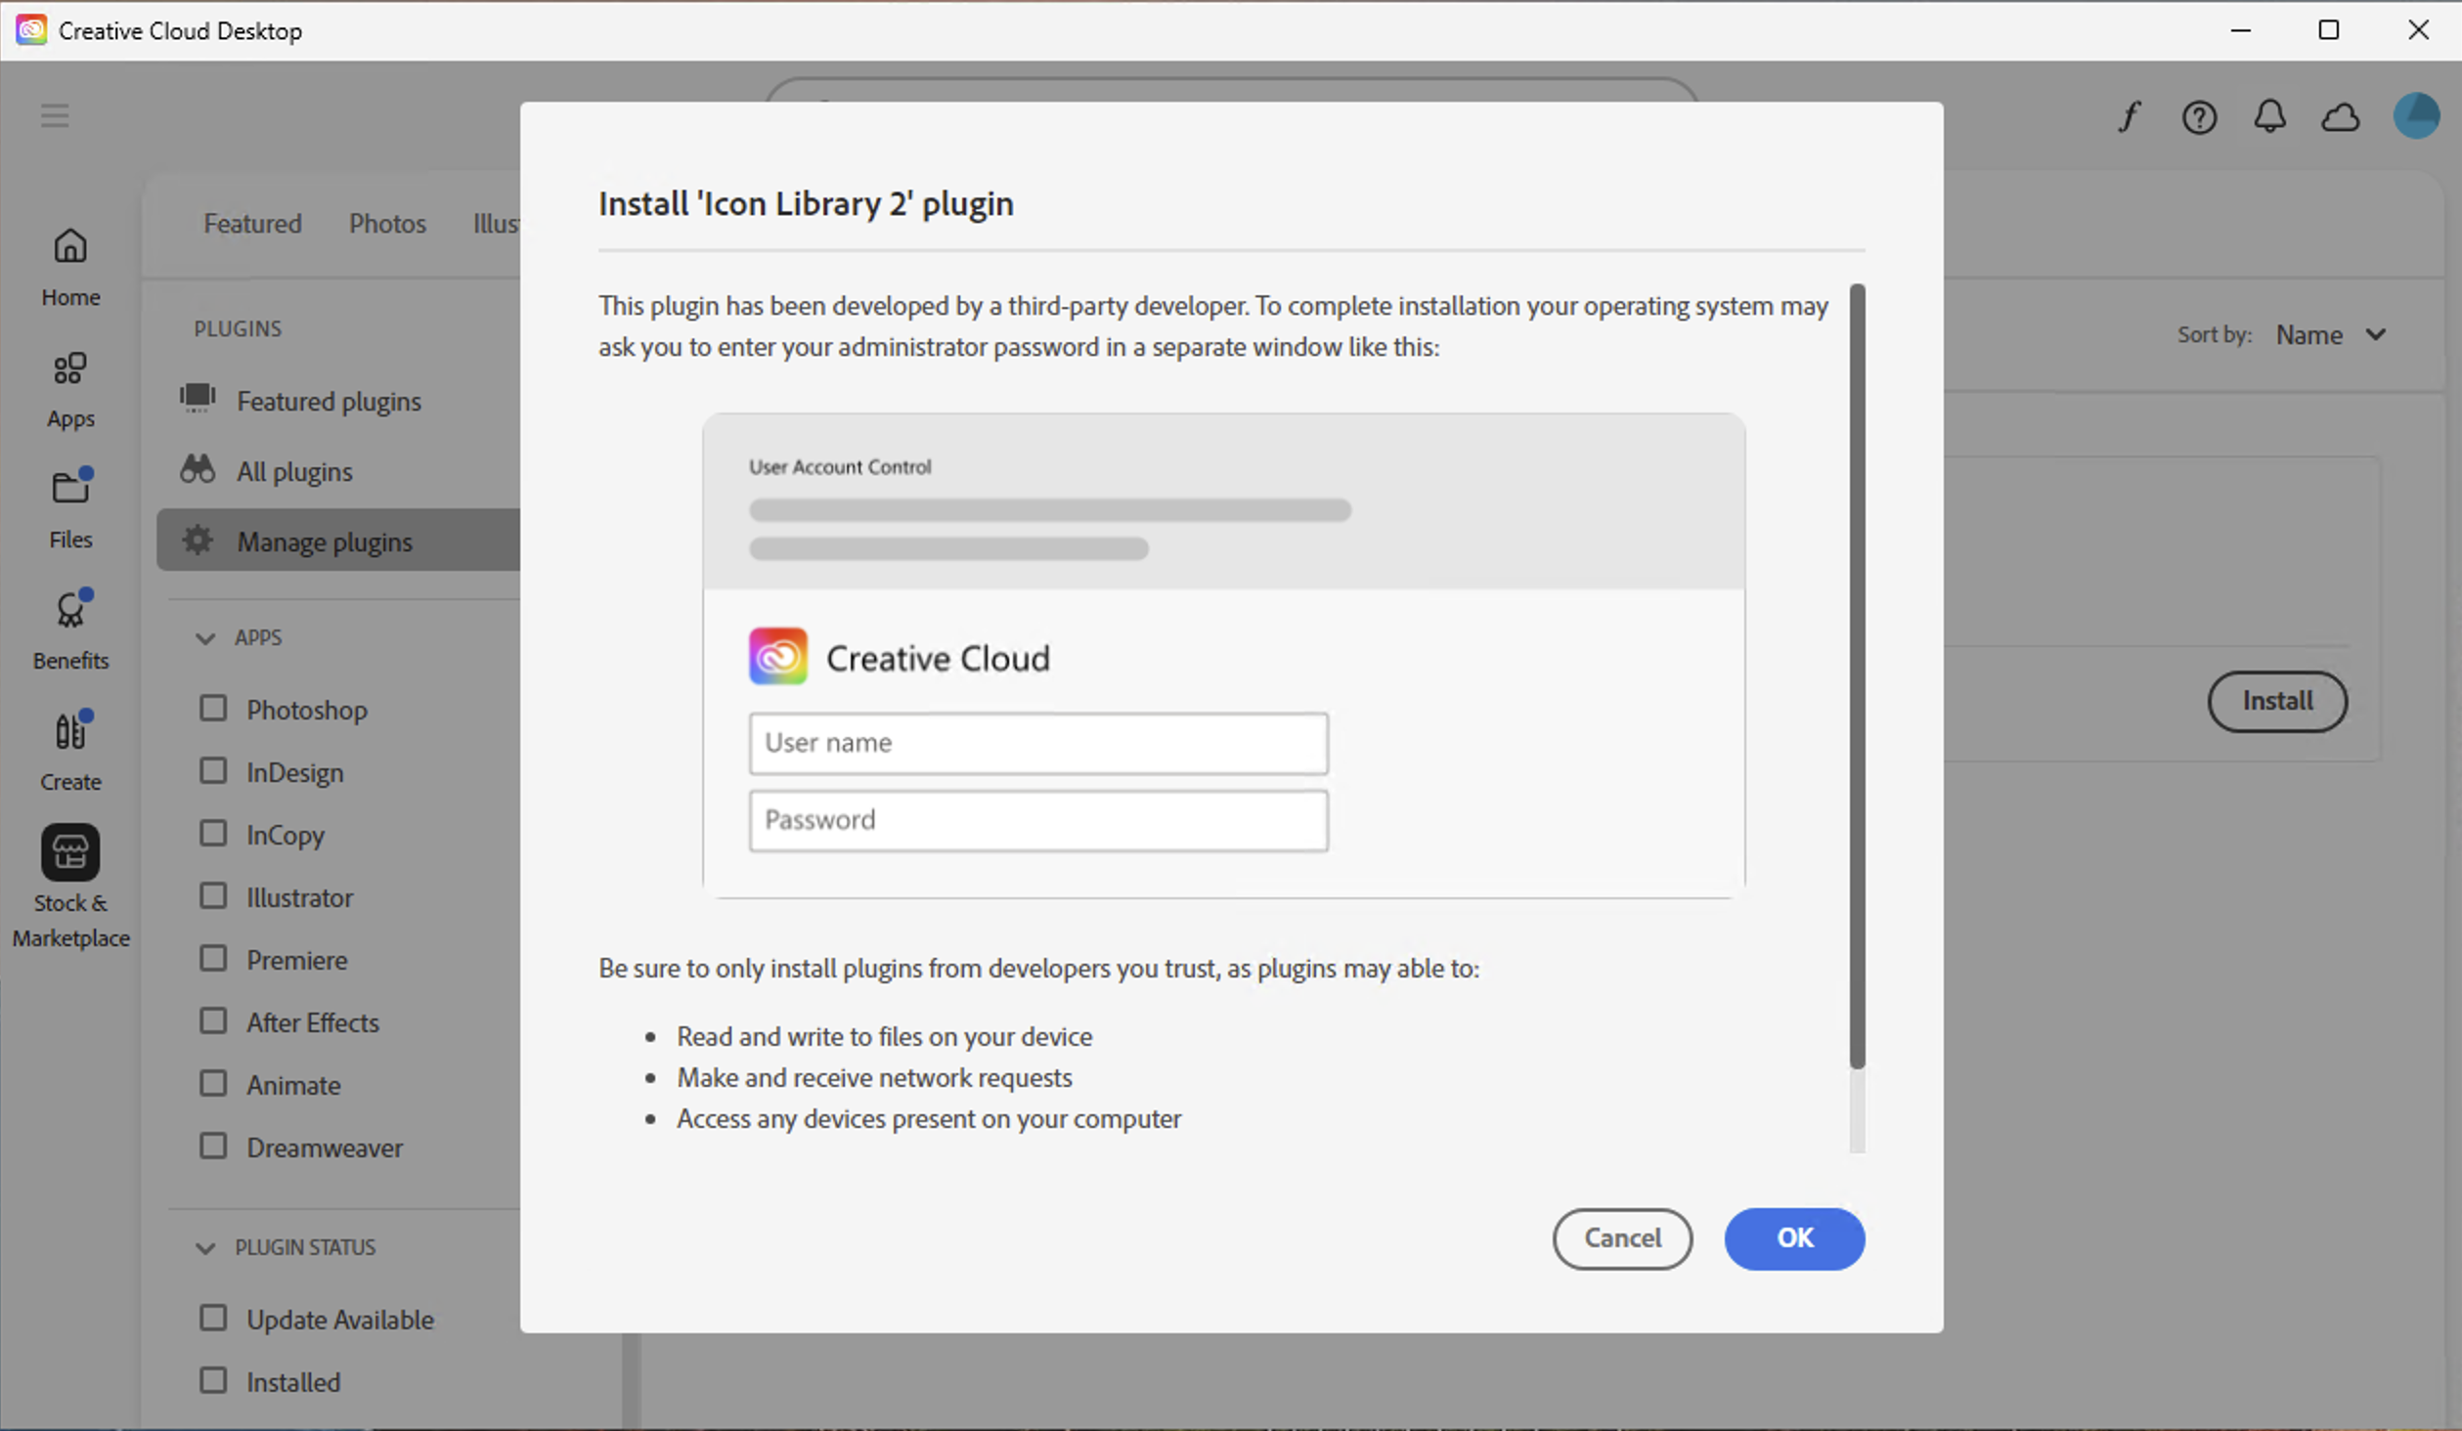Tick the InDesign checkbox
The height and width of the screenshot is (1431, 2462).
[213, 770]
